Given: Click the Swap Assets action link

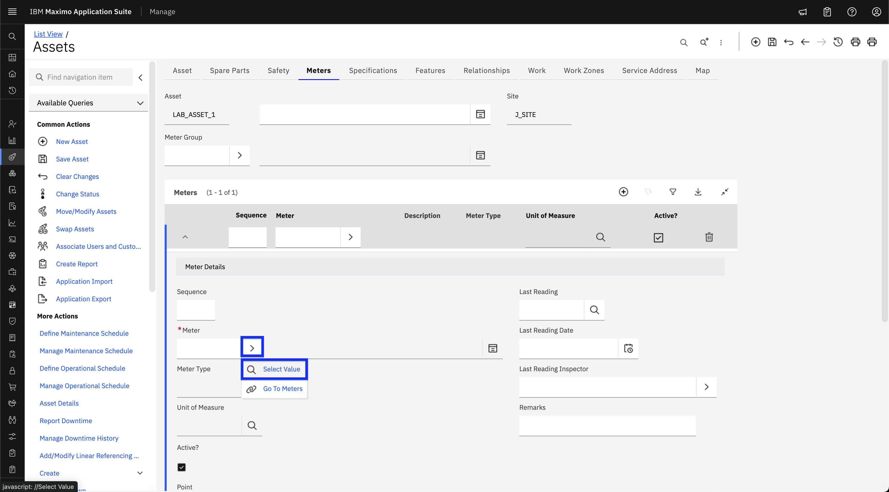Looking at the screenshot, I should coord(75,229).
